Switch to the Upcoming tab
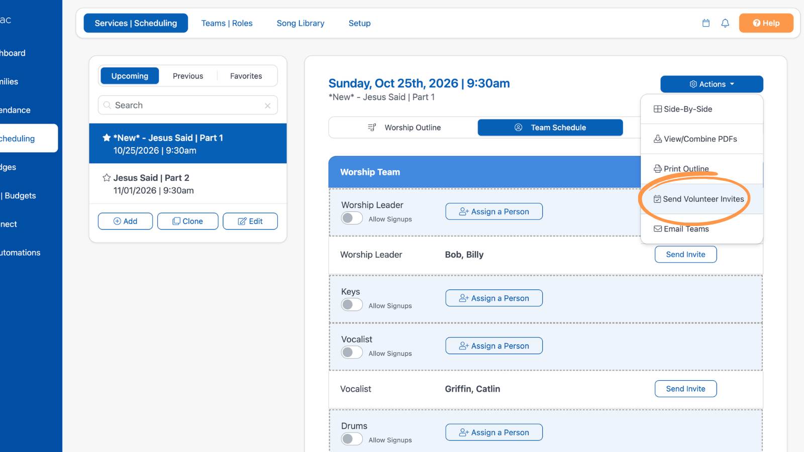The image size is (804, 452). pos(130,76)
